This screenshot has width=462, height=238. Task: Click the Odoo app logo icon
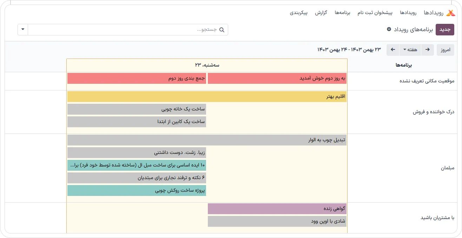(x=450, y=13)
